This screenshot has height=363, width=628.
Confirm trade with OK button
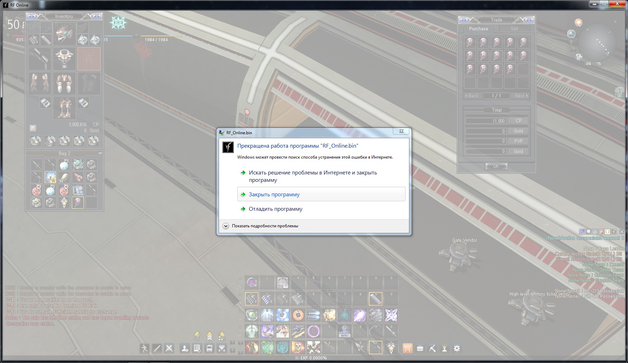click(496, 166)
